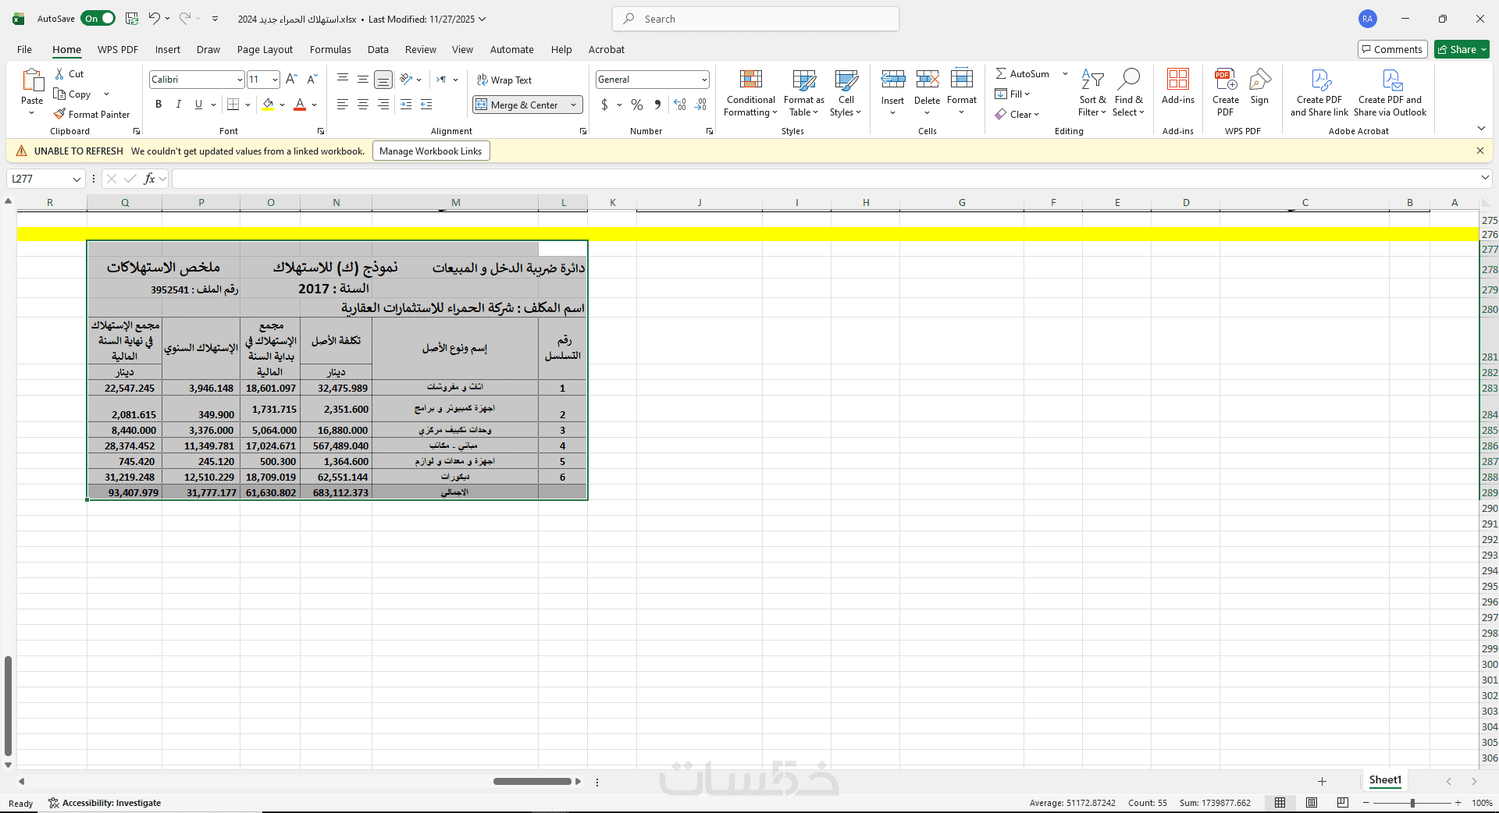
Task: Go to the Data tab
Action: tap(378, 49)
